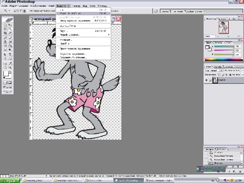Viewport: 244px width, 183px height.
Task: Select the Crop tool
Action: (x=5, y=33)
